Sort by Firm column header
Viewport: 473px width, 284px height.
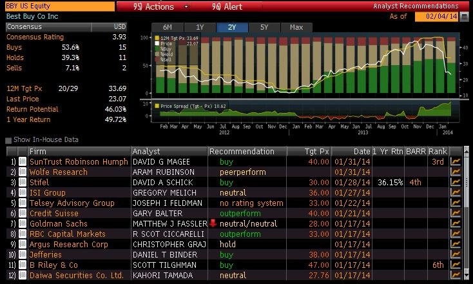click(79, 151)
